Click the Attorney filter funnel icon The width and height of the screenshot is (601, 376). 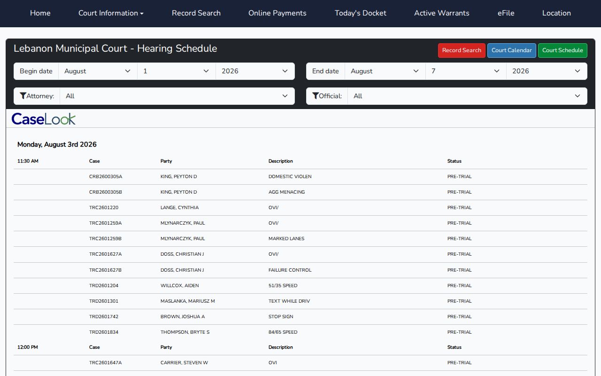(23, 96)
